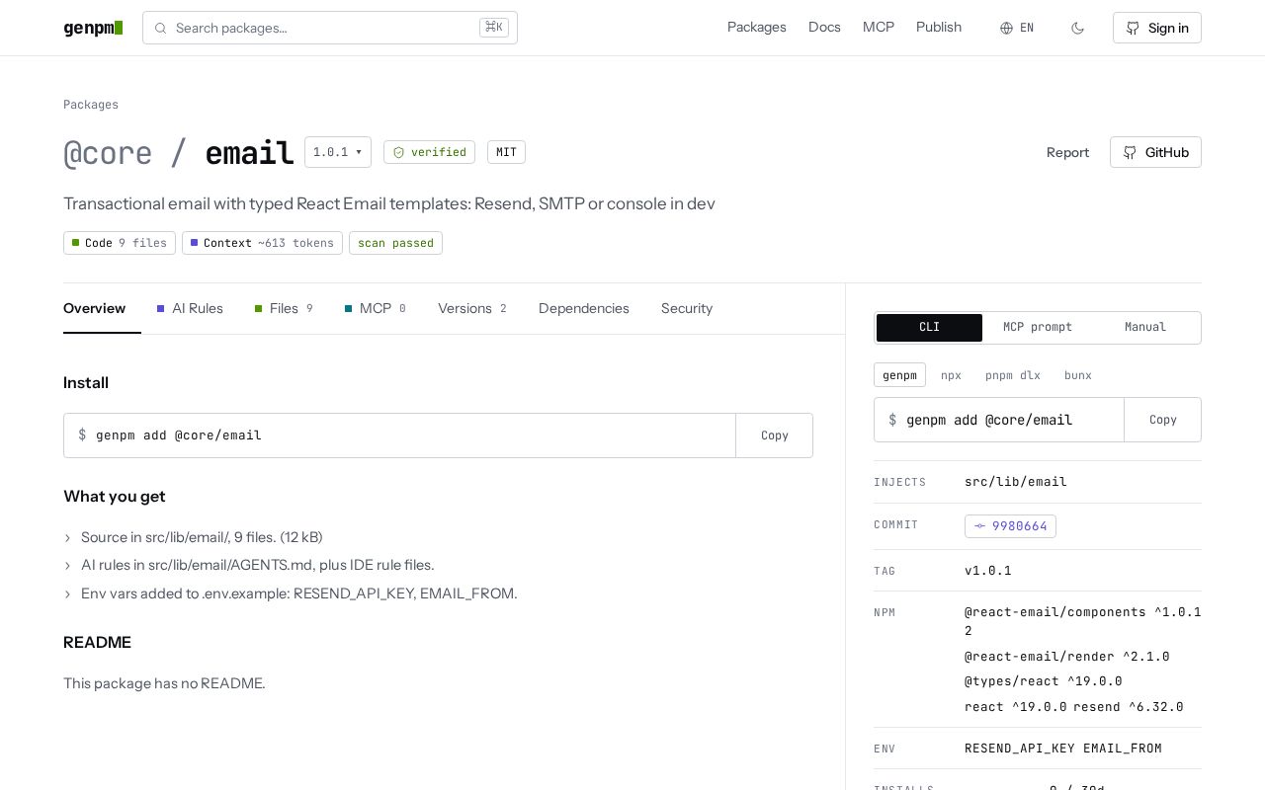
Task: Open the Security tab
Action: click(x=687, y=308)
